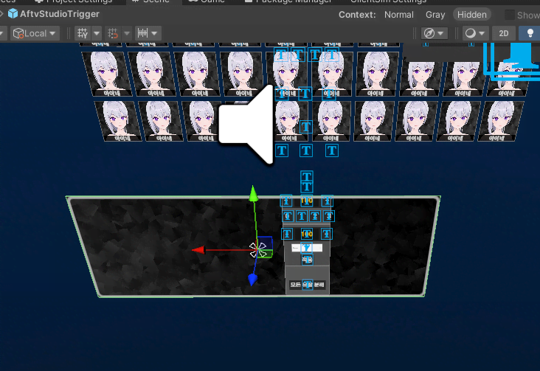The image size is (540, 371).
Task: Open the grid visibility options arrow
Action: [x=97, y=33]
